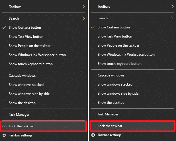
Task: Click the gear icon in the right menu
Action: coord(93,135)
